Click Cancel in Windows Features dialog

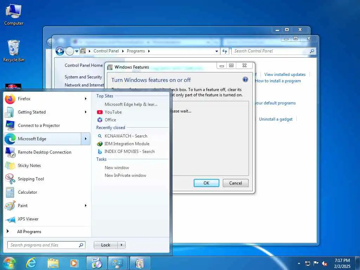pyautogui.click(x=236, y=183)
